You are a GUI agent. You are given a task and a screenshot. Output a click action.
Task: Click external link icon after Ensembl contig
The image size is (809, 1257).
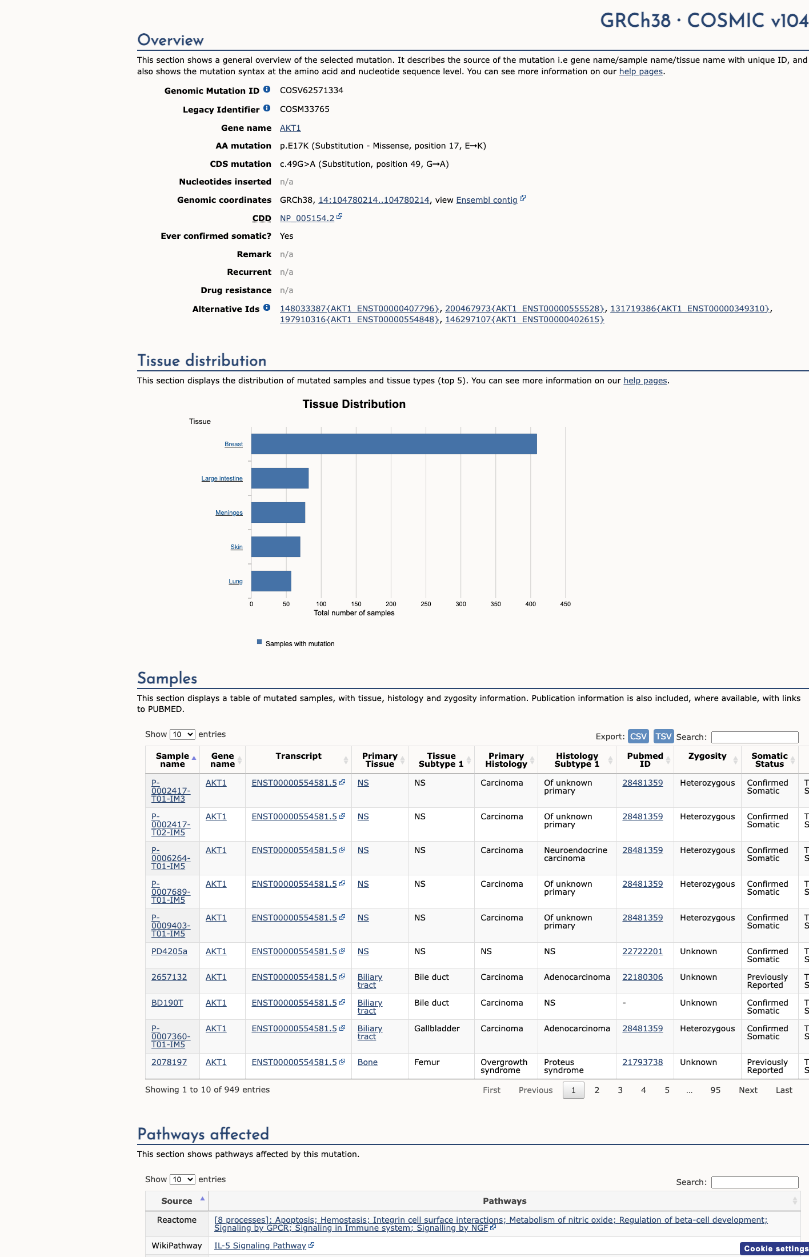tap(523, 198)
